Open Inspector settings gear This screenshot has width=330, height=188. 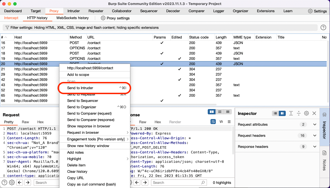(306, 114)
